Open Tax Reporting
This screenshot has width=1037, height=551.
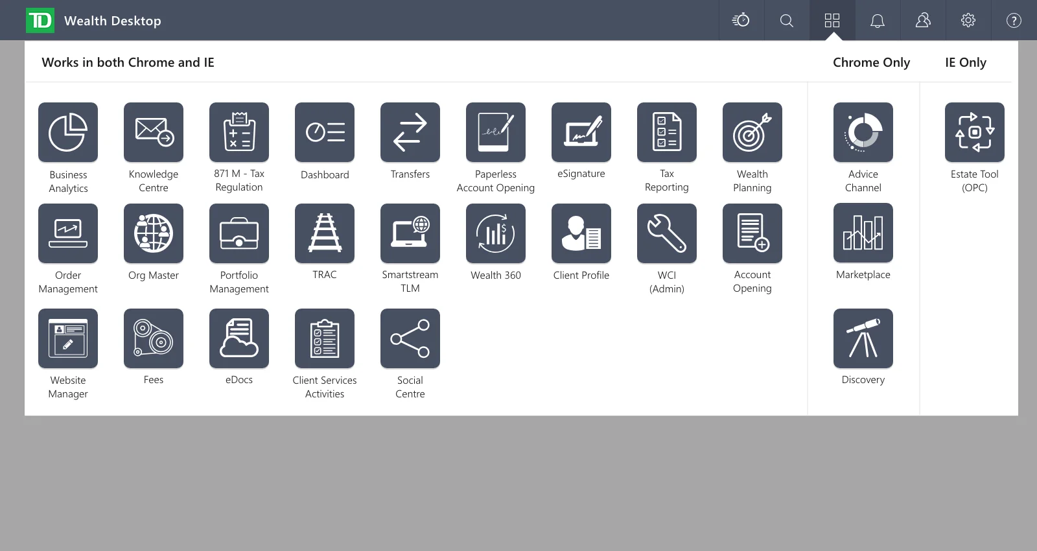[667, 132]
